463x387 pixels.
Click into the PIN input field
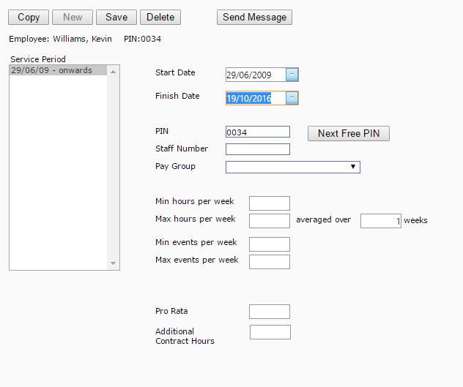(x=257, y=132)
